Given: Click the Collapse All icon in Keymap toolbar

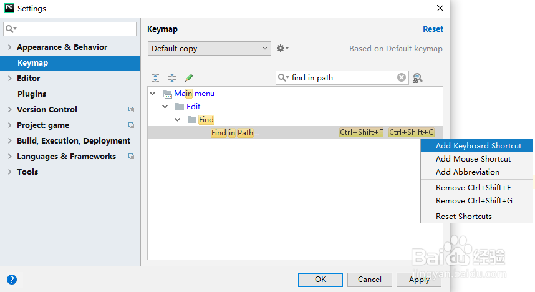Looking at the screenshot, I should pyautogui.click(x=172, y=78).
